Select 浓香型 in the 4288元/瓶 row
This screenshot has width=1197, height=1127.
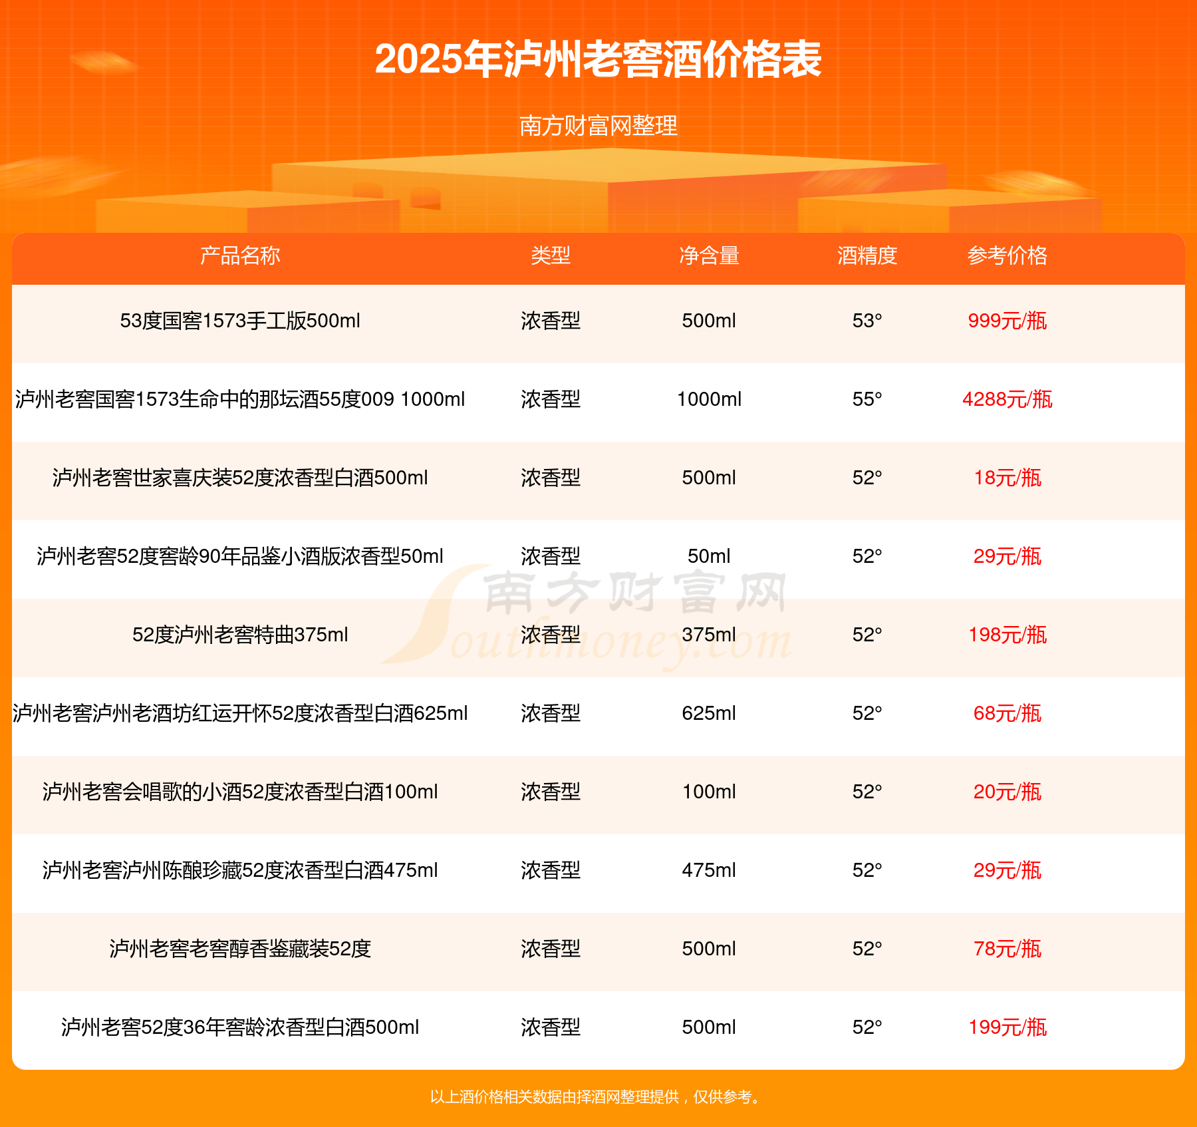click(x=551, y=399)
